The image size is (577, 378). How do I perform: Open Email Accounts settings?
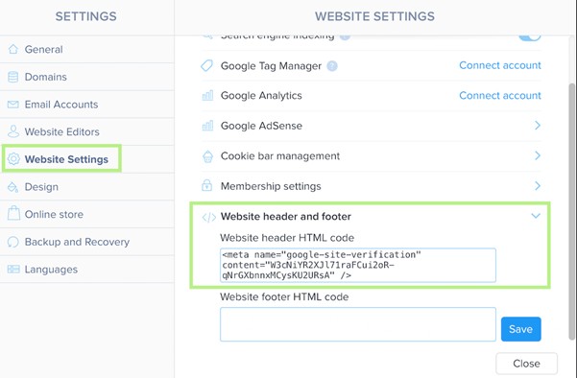(x=87, y=105)
